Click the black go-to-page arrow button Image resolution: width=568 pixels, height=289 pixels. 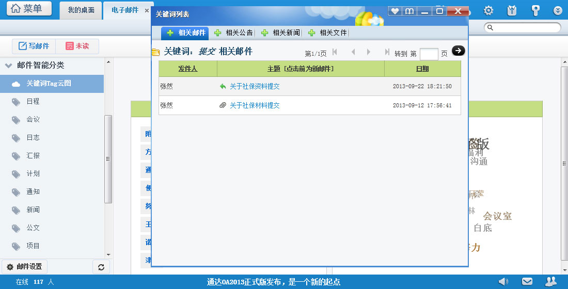(x=458, y=51)
